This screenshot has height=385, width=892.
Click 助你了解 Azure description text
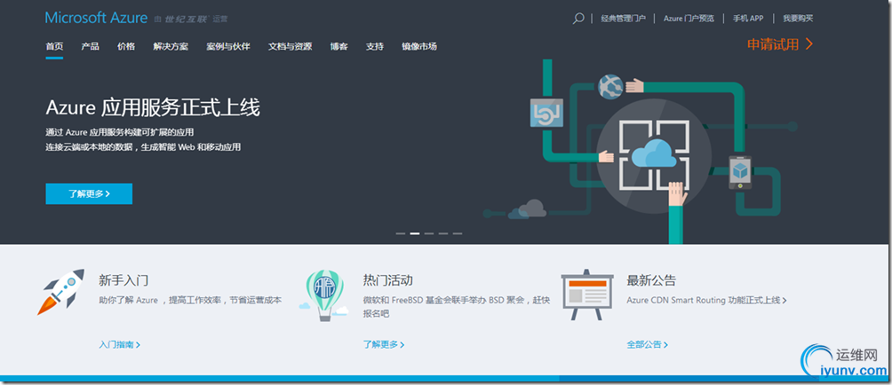click(x=190, y=301)
